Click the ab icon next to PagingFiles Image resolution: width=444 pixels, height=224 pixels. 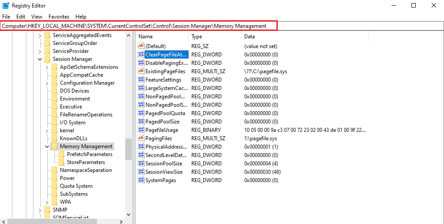[141, 138]
